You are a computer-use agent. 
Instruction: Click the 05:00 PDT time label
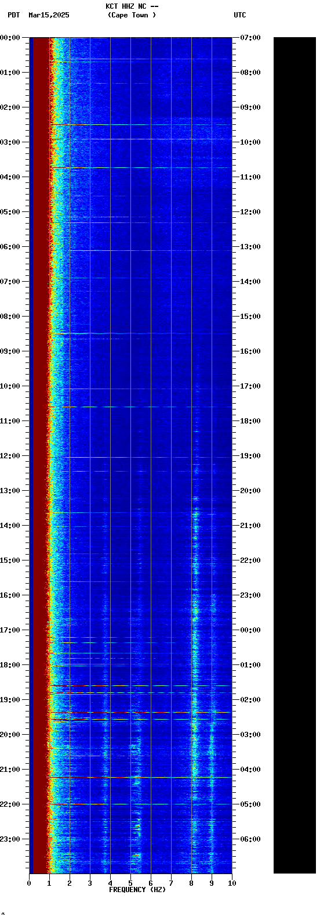(x=10, y=212)
